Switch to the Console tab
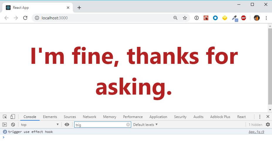The width and height of the screenshot is (272, 142). 30,117
